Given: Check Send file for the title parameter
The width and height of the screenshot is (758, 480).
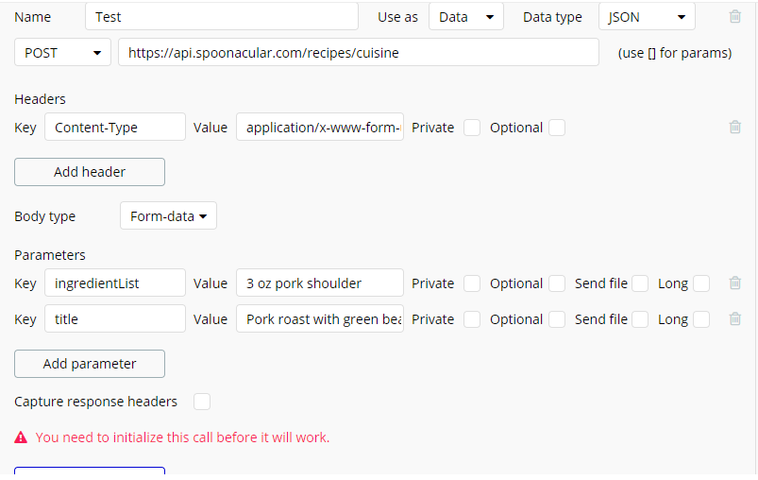Looking at the screenshot, I should point(640,319).
